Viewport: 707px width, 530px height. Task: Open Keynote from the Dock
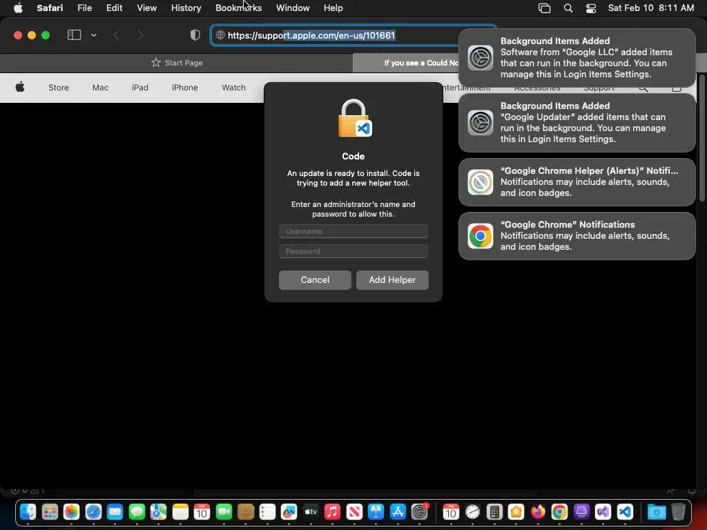point(376,512)
